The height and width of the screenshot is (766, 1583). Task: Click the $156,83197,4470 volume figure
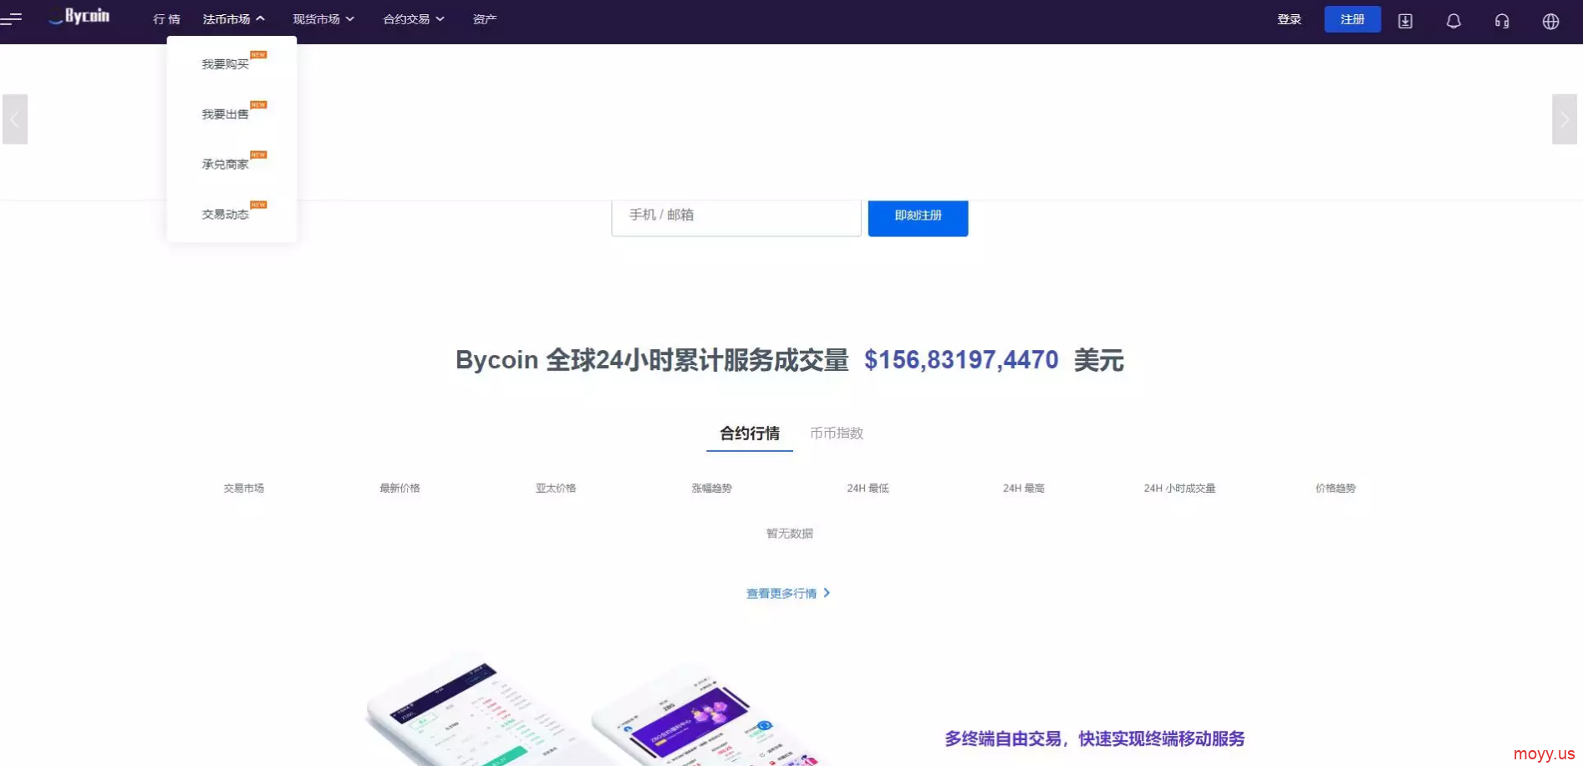961,360
